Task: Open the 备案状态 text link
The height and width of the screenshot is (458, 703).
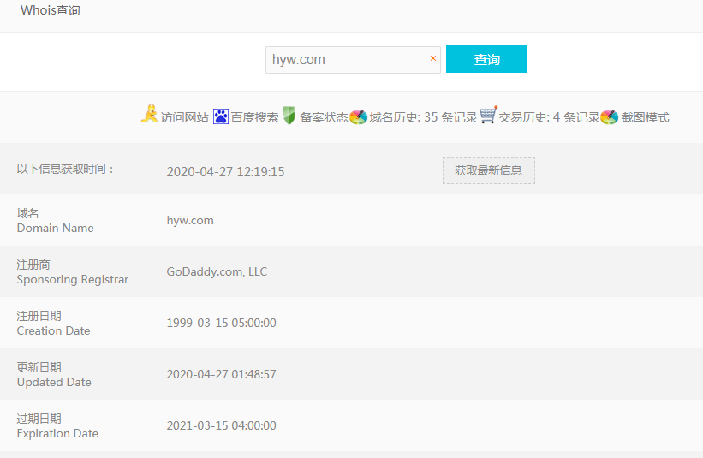Action: 324,118
